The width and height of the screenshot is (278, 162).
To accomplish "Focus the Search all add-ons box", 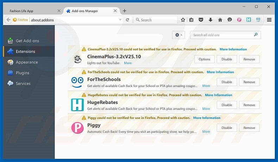I will coord(225,35).
